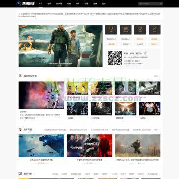Select the second navigation item in header

[x=49, y=4]
